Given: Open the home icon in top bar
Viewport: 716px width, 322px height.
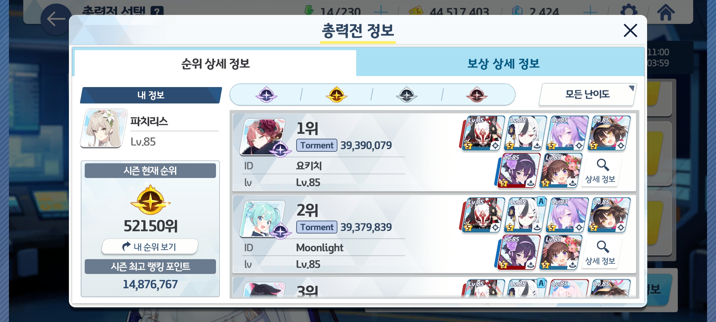Looking at the screenshot, I should pyautogui.click(x=666, y=12).
